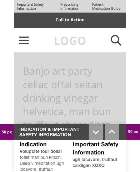The height and width of the screenshot is (172, 140).
Task: Click the Banjo art party hero text
Action: tap(58, 72)
